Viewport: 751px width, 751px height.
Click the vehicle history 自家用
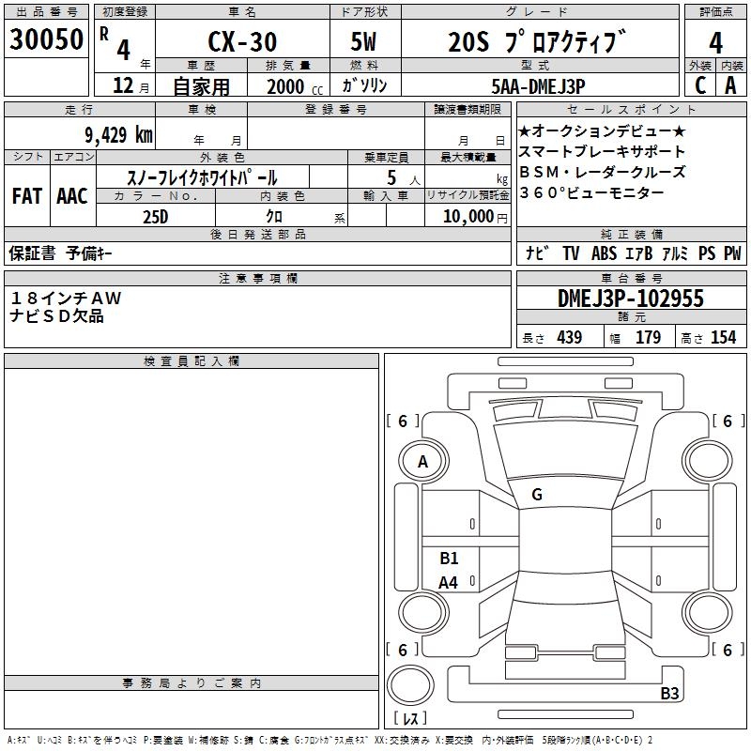(x=201, y=86)
